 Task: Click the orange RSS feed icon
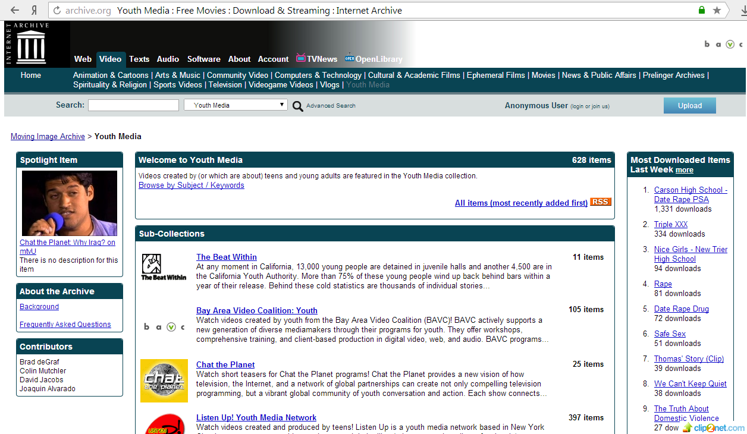[x=600, y=202]
